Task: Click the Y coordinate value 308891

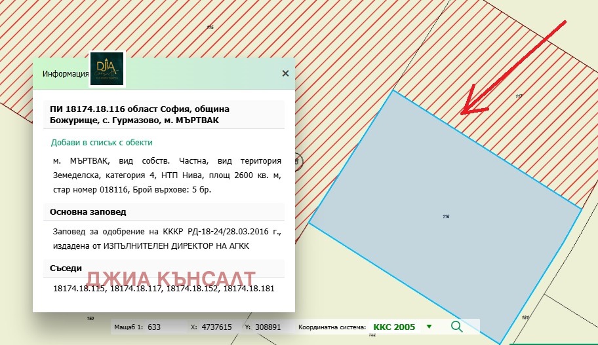Action: tap(268, 327)
